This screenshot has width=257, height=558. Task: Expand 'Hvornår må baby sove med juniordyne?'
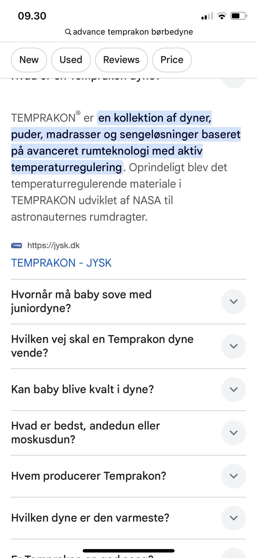pos(233,301)
